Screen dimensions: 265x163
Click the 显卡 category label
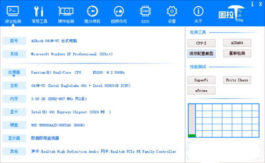tap(14, 112)
